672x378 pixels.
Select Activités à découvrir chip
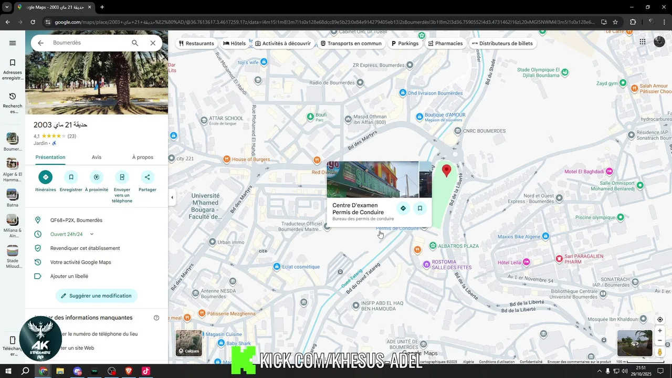283,44
